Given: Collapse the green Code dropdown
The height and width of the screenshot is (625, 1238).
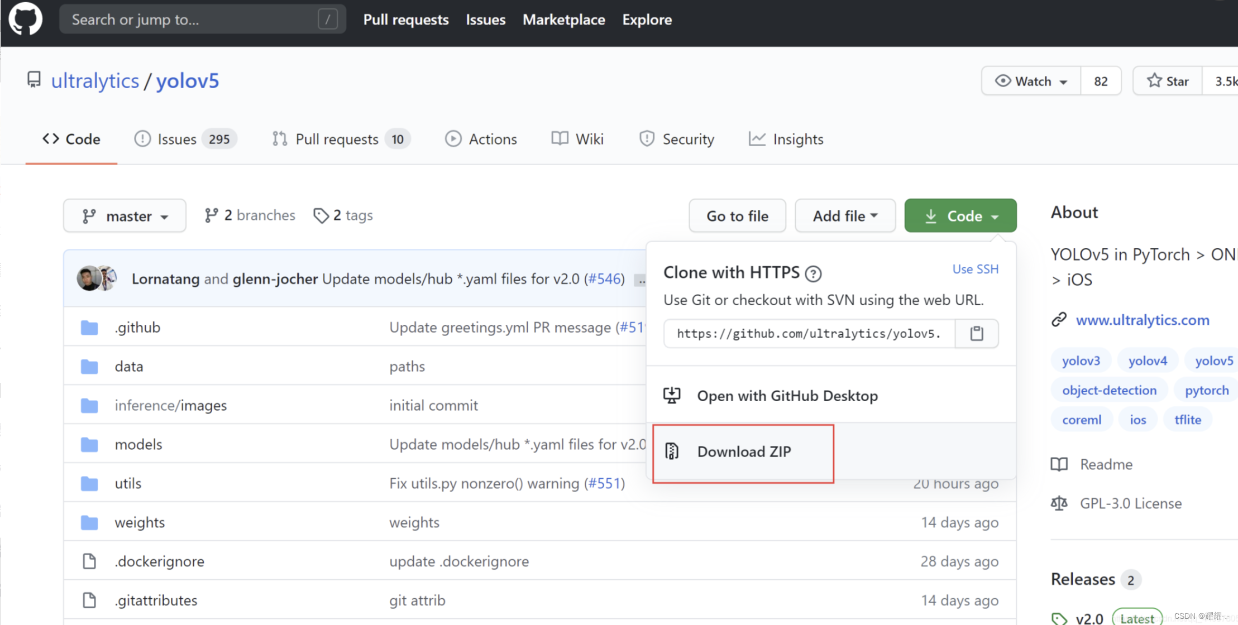Looking at the screenshot, I should (960, 216).
